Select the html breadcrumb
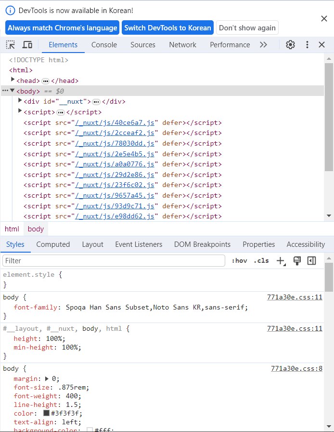This screenshot has width=334, height=432. pyautogui.click(x=12, y=229)
